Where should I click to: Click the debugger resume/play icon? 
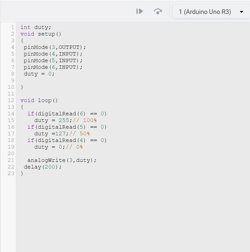pyautogui.click(x=139, y=11)
